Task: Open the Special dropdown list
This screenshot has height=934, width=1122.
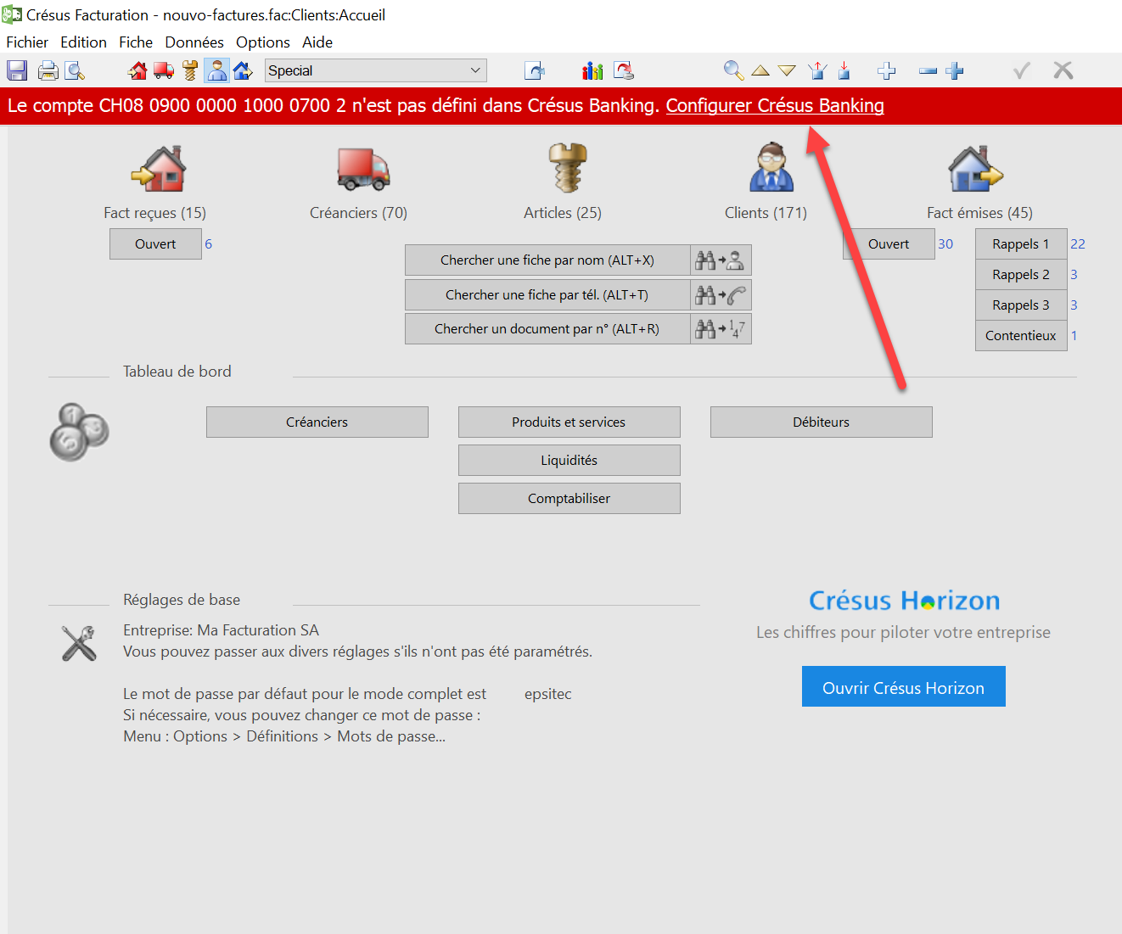Action: 376,70
